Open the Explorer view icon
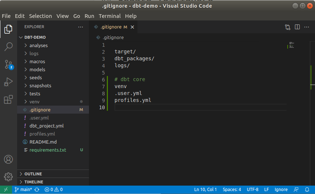The width and height of the screenshot is (315, 194). 8,29
